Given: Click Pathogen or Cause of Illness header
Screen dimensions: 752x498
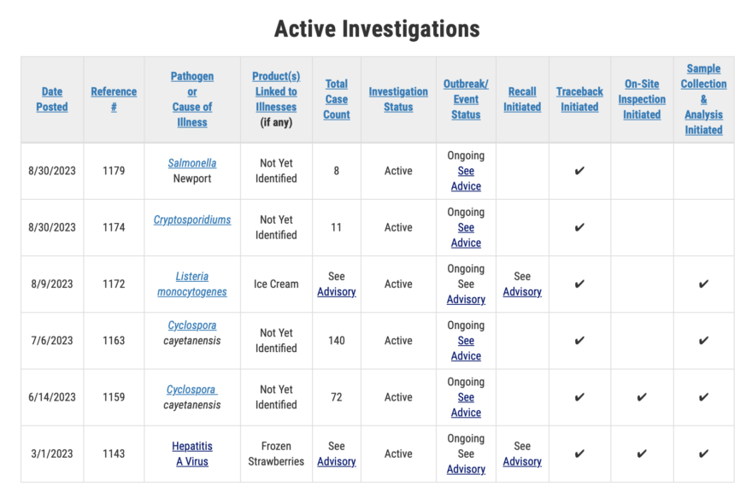Looking at the screenshot, I should pyautogui.click(x=191, y=99).
